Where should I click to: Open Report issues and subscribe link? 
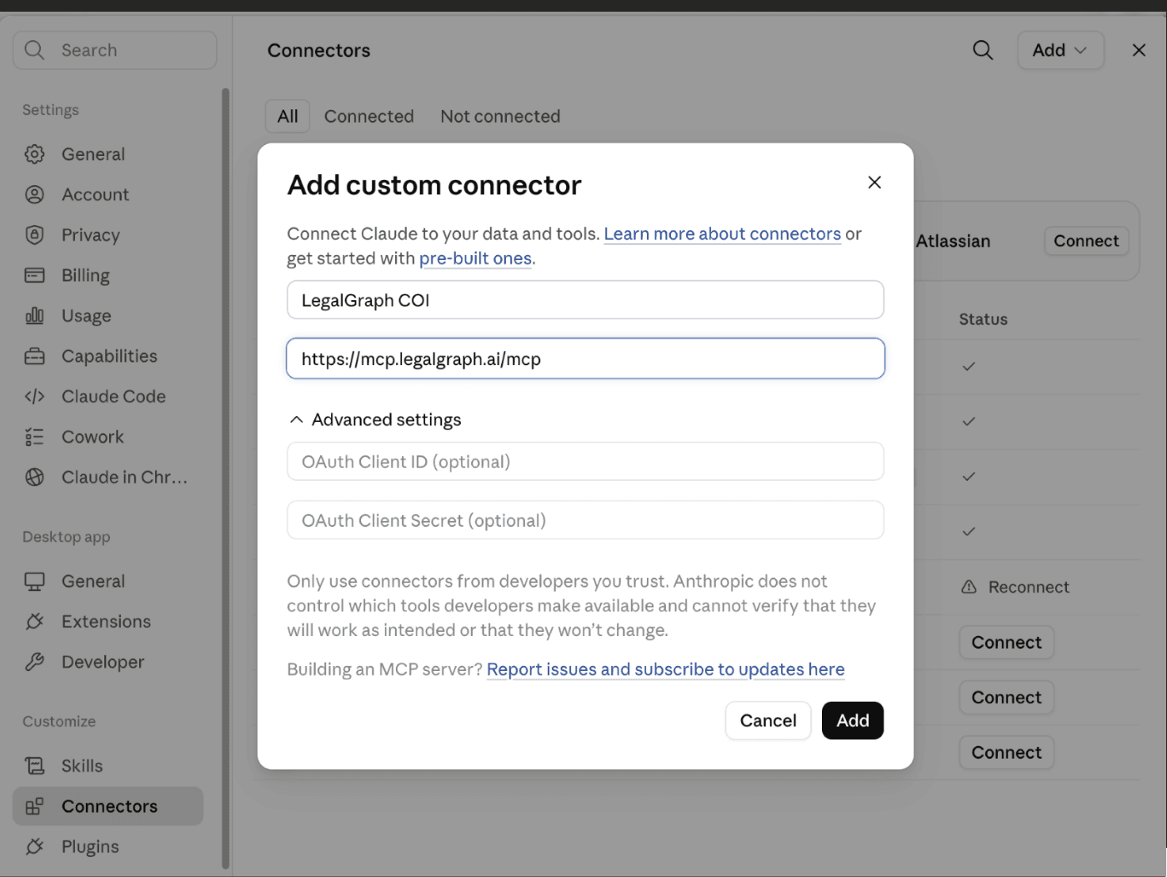pos(665,669)
